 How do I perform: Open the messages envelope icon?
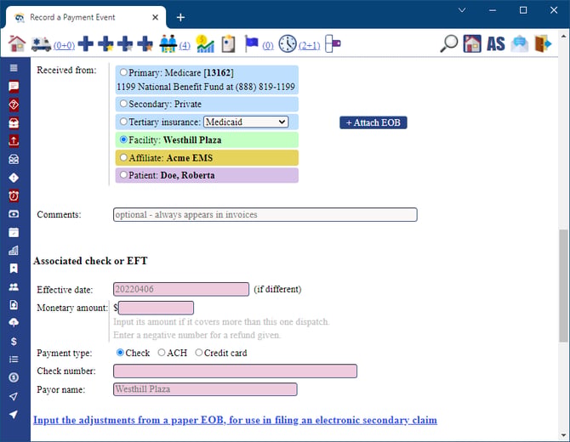[520, 44]
